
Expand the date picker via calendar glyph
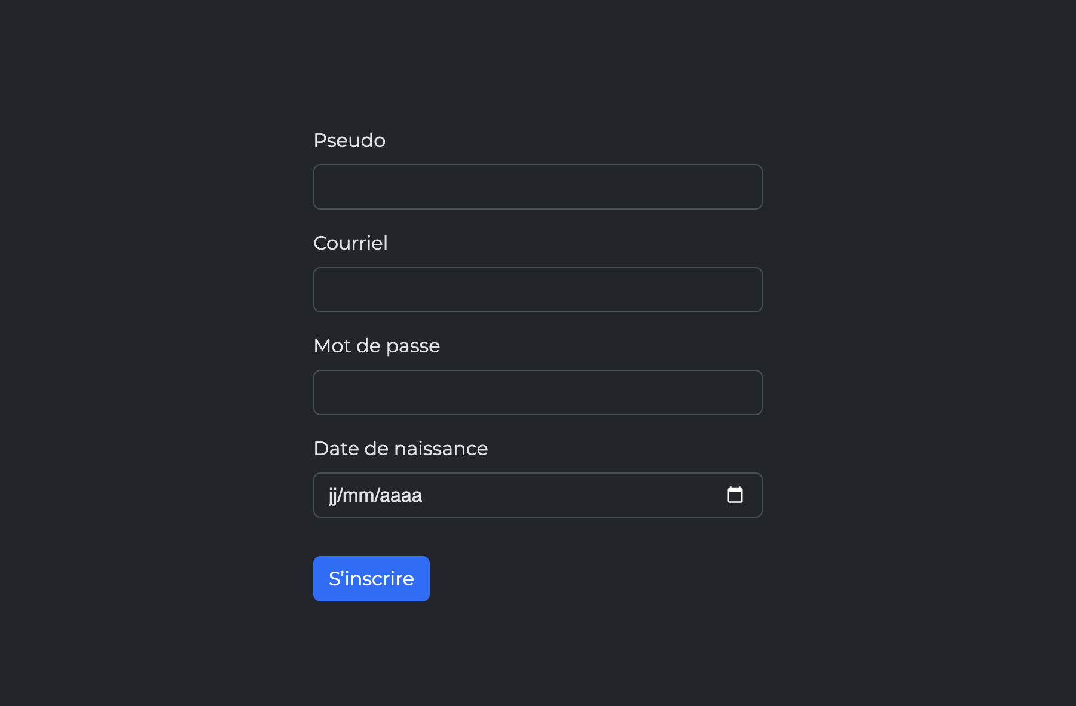coord(735,495)
